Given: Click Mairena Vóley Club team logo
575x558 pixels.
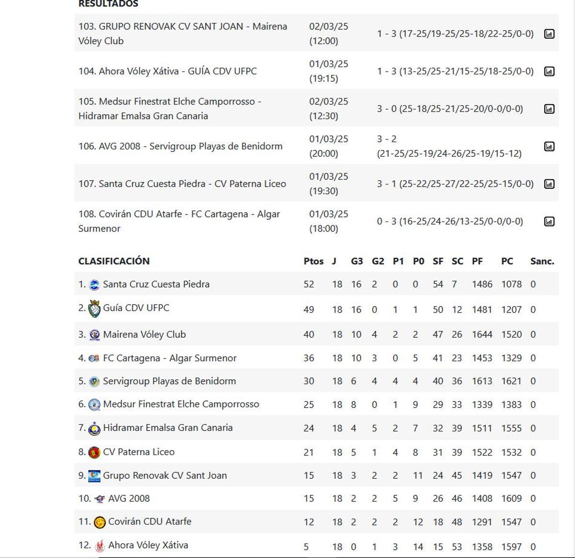Looking at the screenshot, I should 94,335.
